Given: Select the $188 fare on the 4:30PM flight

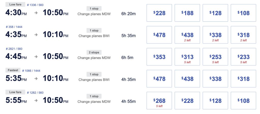Looking at the screenshot, I should (x=187, y=13).
